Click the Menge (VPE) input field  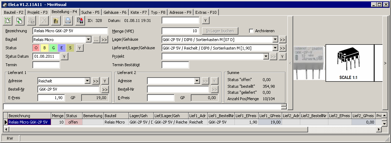pos(180,31)
